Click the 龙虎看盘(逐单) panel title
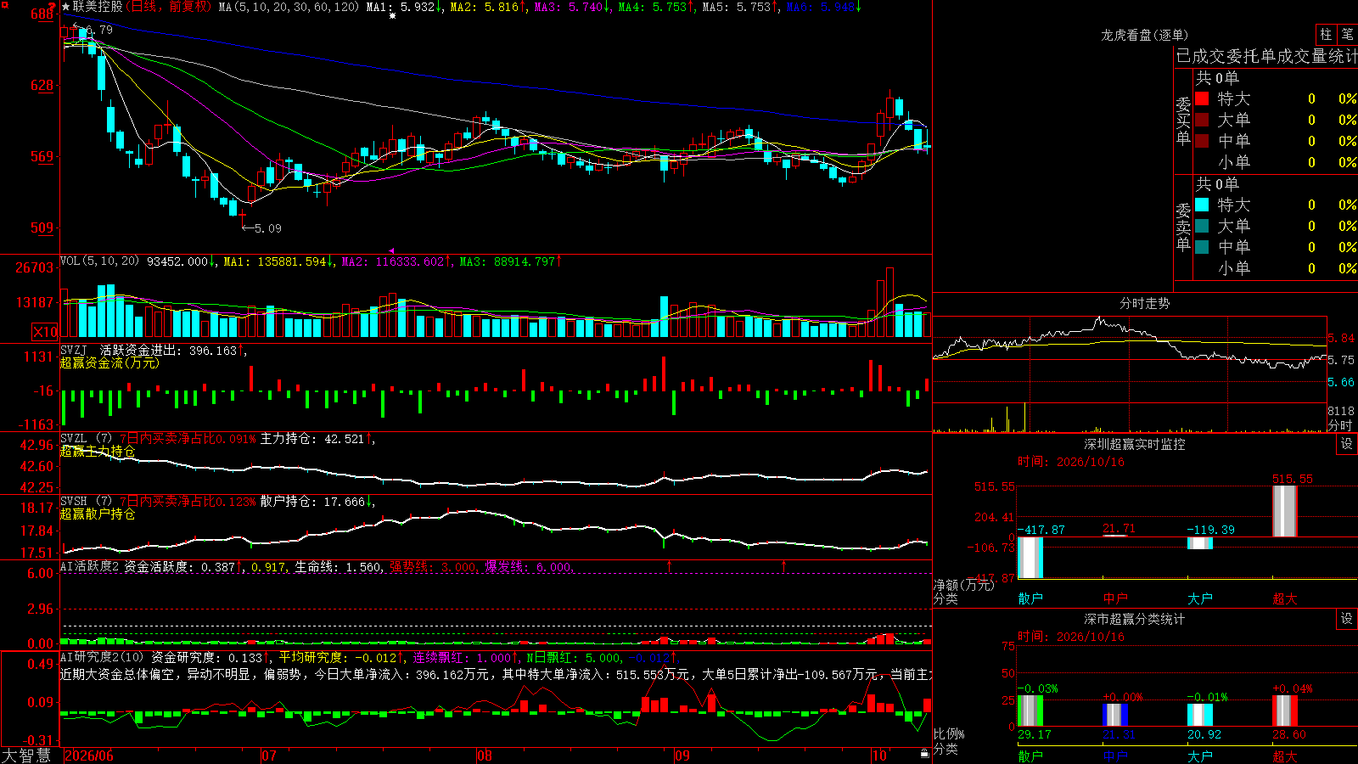Image resolution: width=1358 pixels, height=764 pixels. [x=1144, y=35]
